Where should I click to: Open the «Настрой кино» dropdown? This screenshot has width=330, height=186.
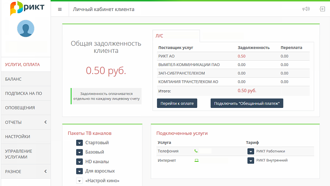[x=80, y=180]
